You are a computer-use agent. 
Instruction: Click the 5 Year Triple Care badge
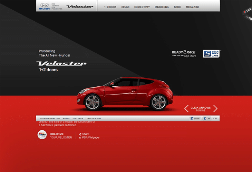click(x=211, y=54)
